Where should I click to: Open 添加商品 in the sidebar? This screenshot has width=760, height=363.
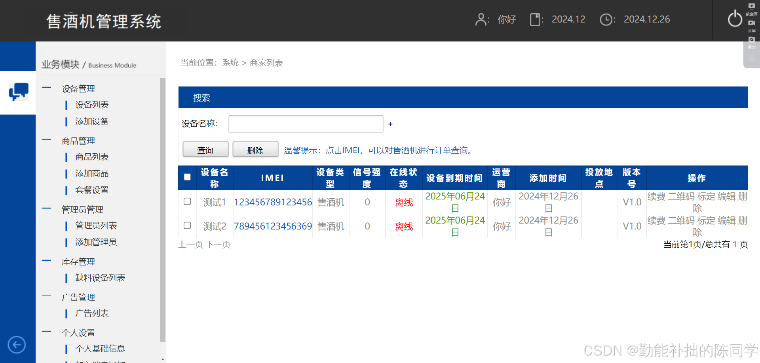pos(92,173)
